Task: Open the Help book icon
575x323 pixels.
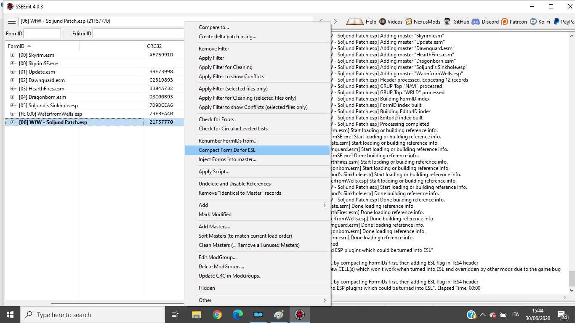Action: click(x=355, y=21)
